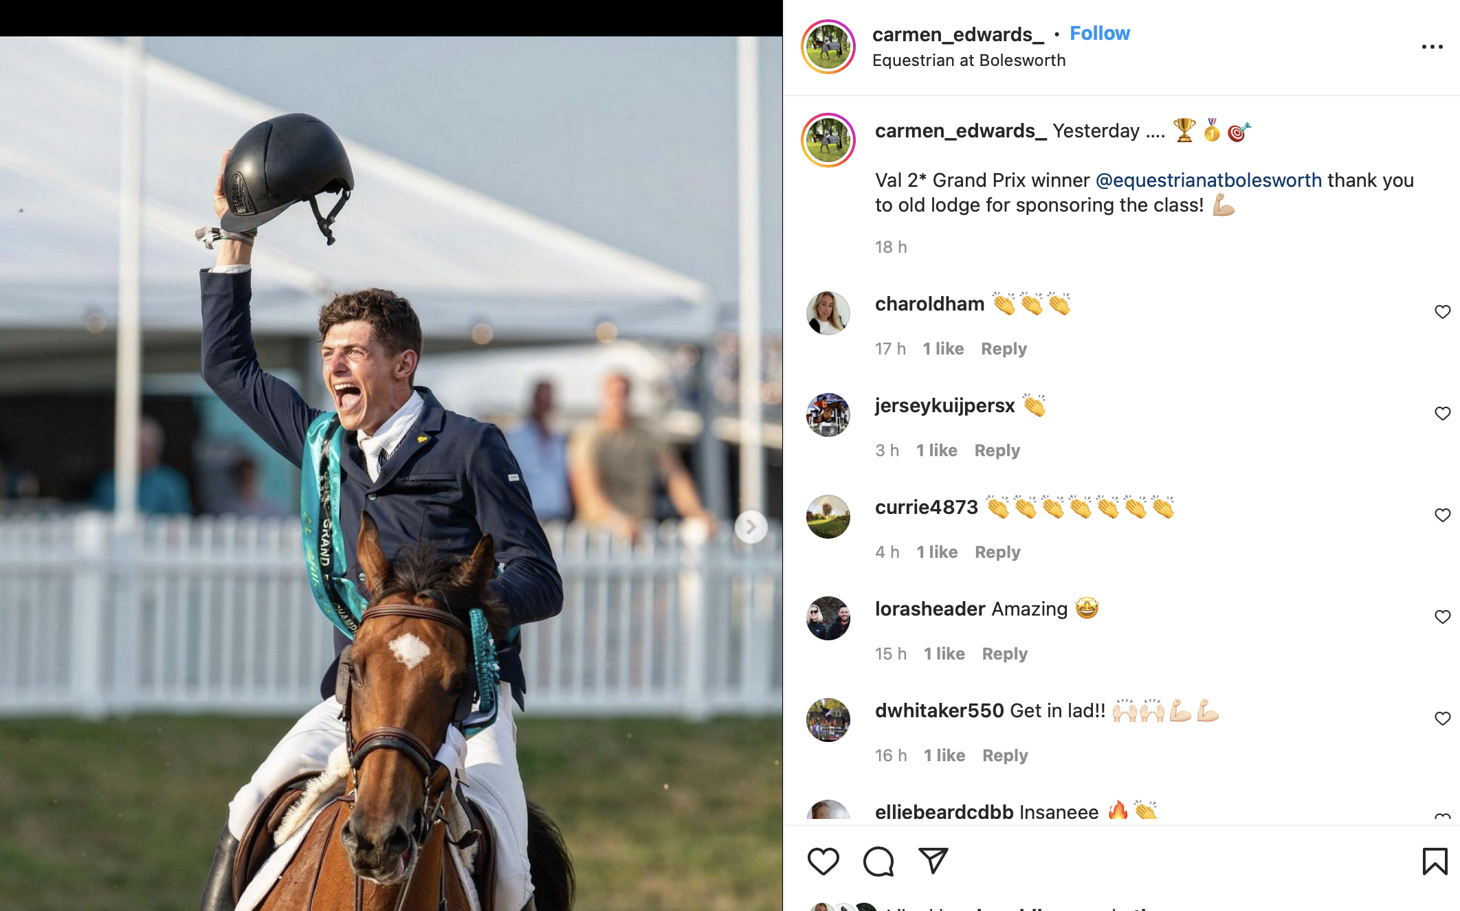View charoldham's profile avatar

pyautogui.click(x=828, y=313)
